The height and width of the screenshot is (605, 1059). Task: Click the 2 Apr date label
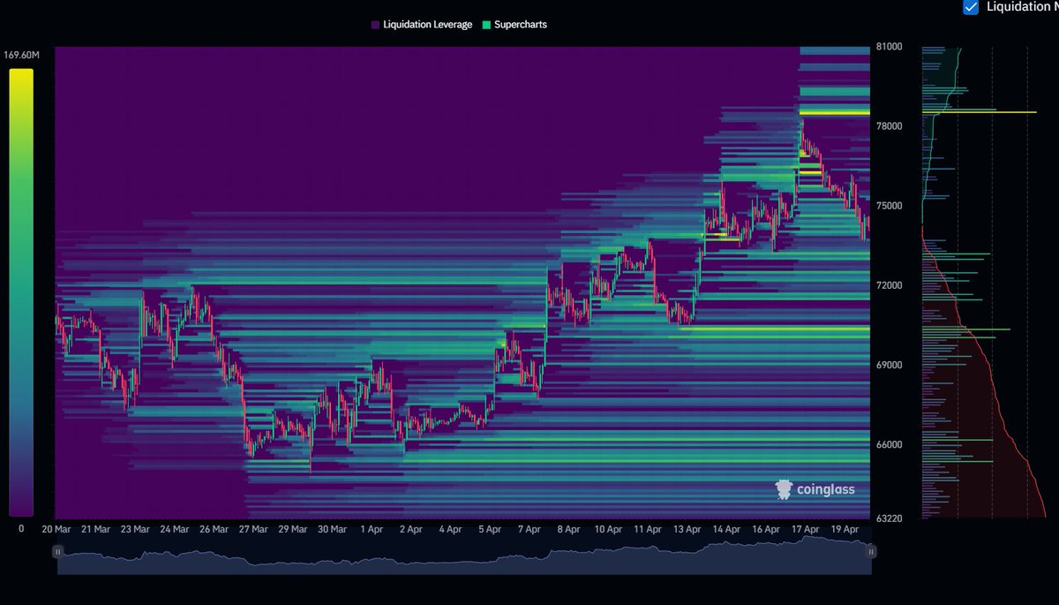coord(410,530)
